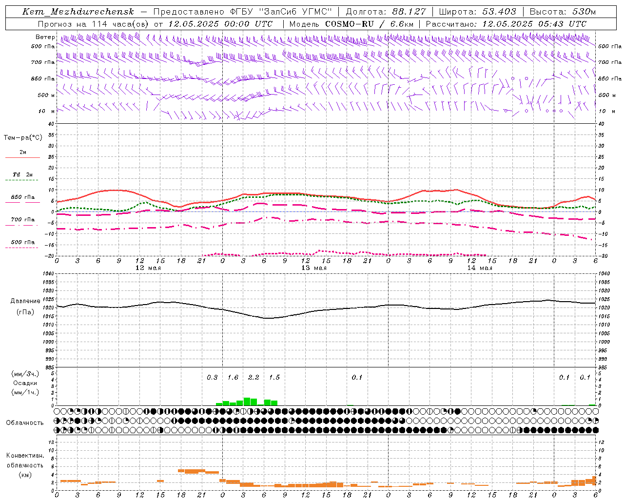Image resolution: width=624 pixels, height=499 pixels.
Task: Click the 1.5 precipitation amount
Action: 274,377
